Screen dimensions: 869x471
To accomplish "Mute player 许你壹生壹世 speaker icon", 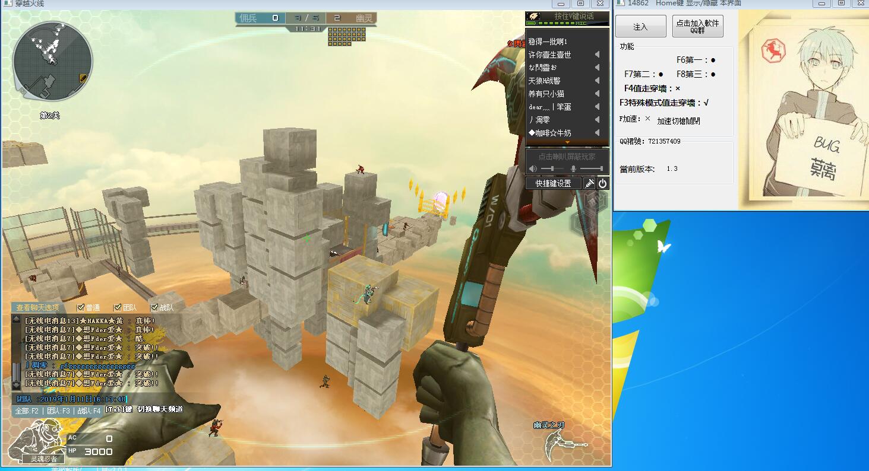I will pyautogui.click(x=597, y=55).
